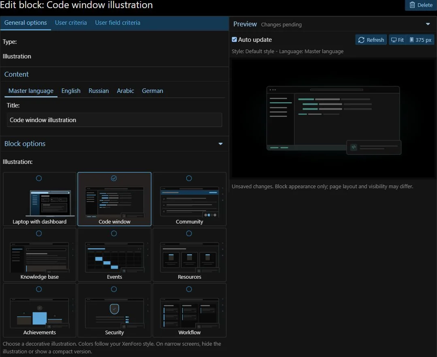The width and height of the screenshot is (437, 357).
Task: Click the 'Achievements' label text
Action: coord(40,332)
